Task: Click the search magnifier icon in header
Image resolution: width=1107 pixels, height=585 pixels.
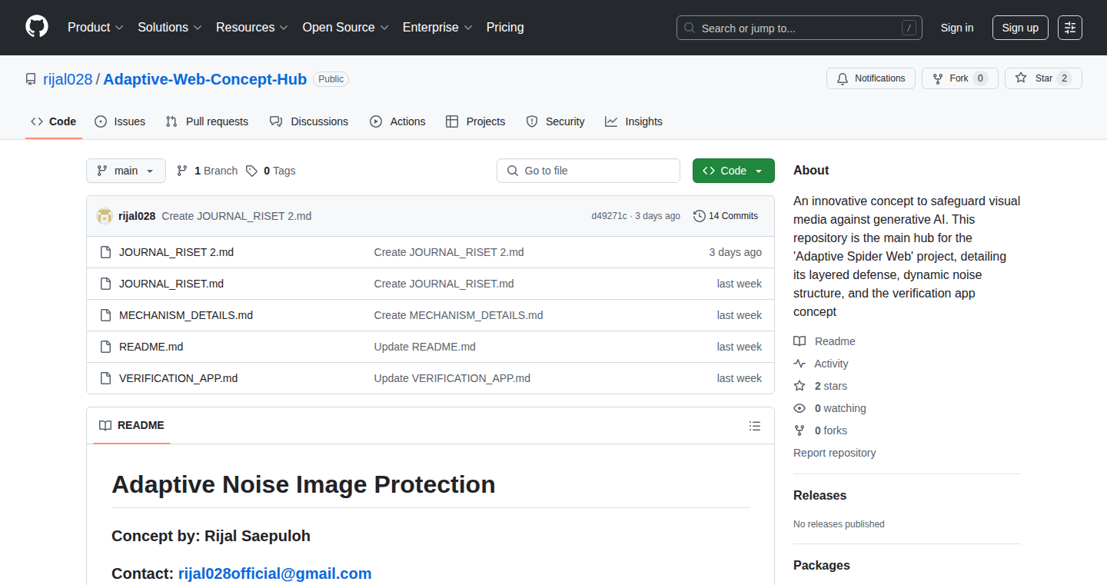Action: click(690, 28)
